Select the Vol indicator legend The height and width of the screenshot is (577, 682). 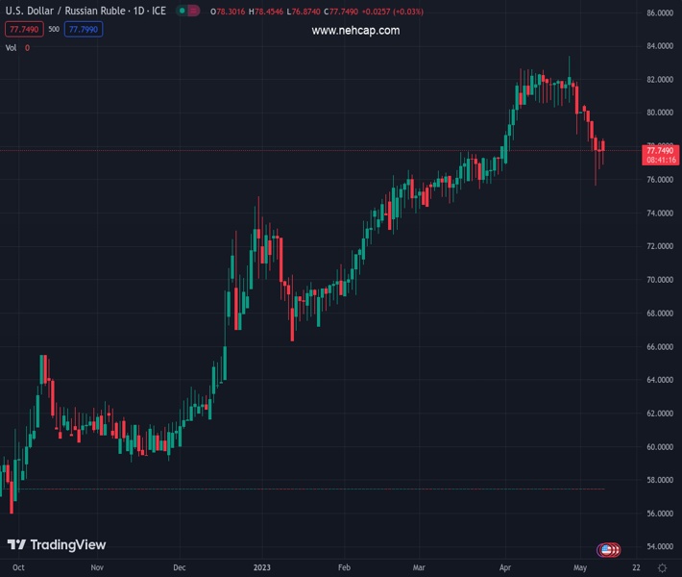tap(12, 47)
